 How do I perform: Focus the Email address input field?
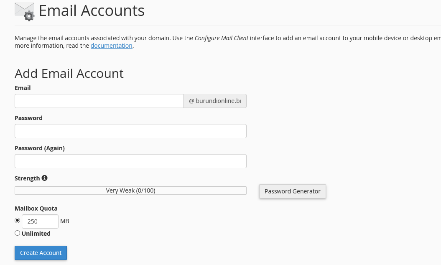point(99,101)
